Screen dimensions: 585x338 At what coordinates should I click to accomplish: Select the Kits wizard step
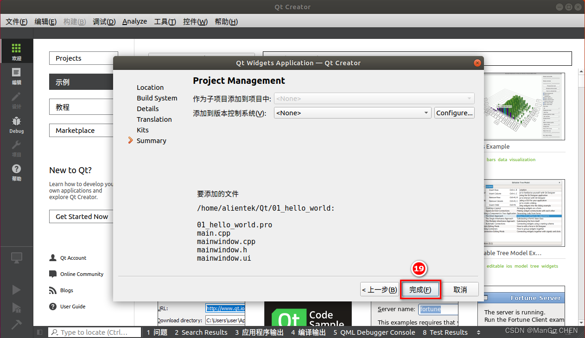pyautogui.click(x=143, y=130)
